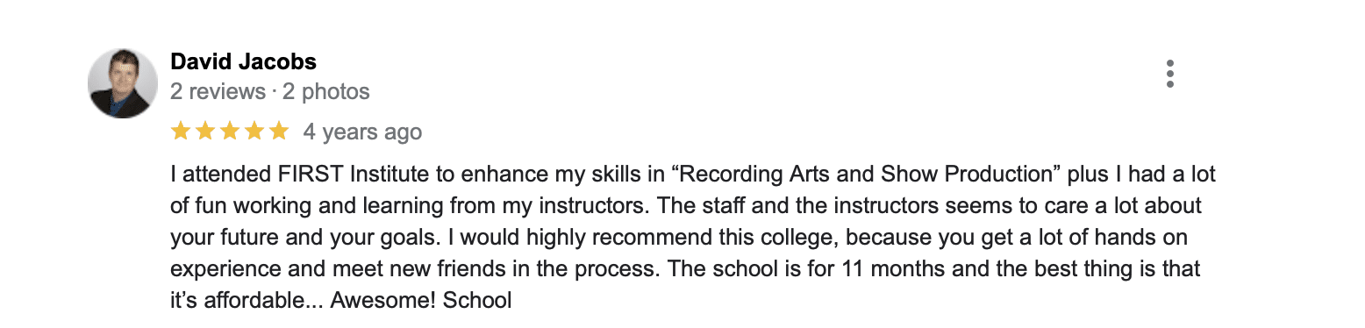Click the third star in the rating
Screen dimensions: 1365x328
click(230, 132)
